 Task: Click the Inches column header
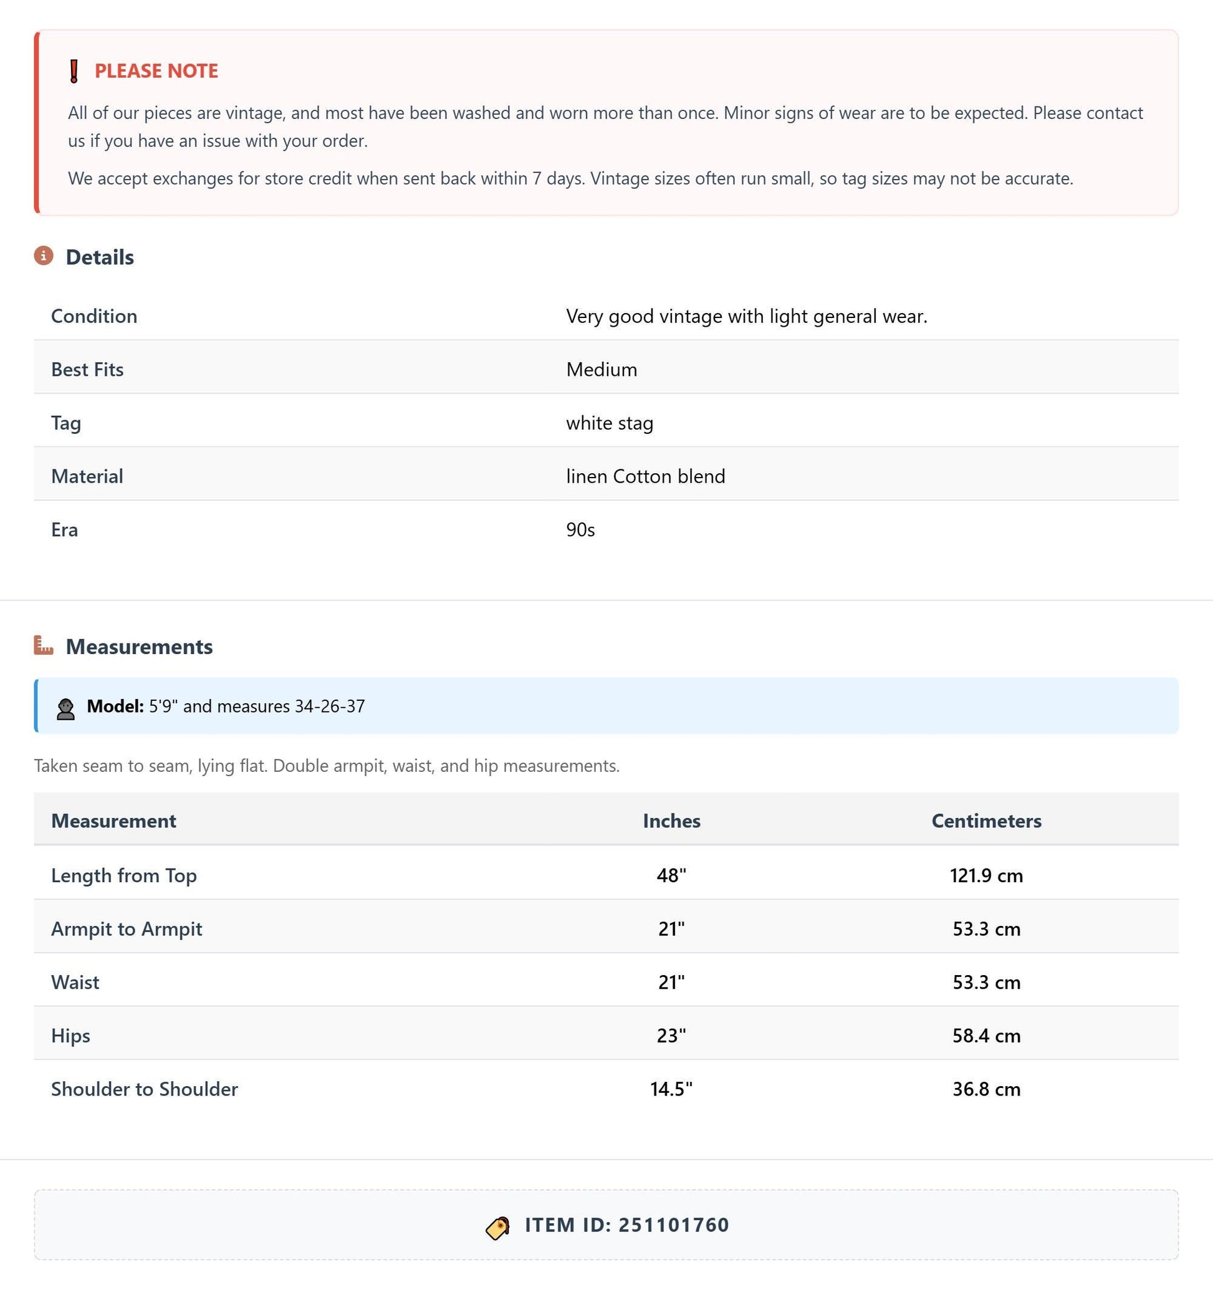pyautogui.click(x=671, y=821)
